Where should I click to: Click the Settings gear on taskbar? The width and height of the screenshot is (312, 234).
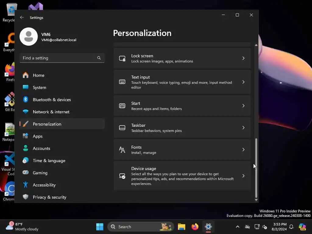click(208, 227)
